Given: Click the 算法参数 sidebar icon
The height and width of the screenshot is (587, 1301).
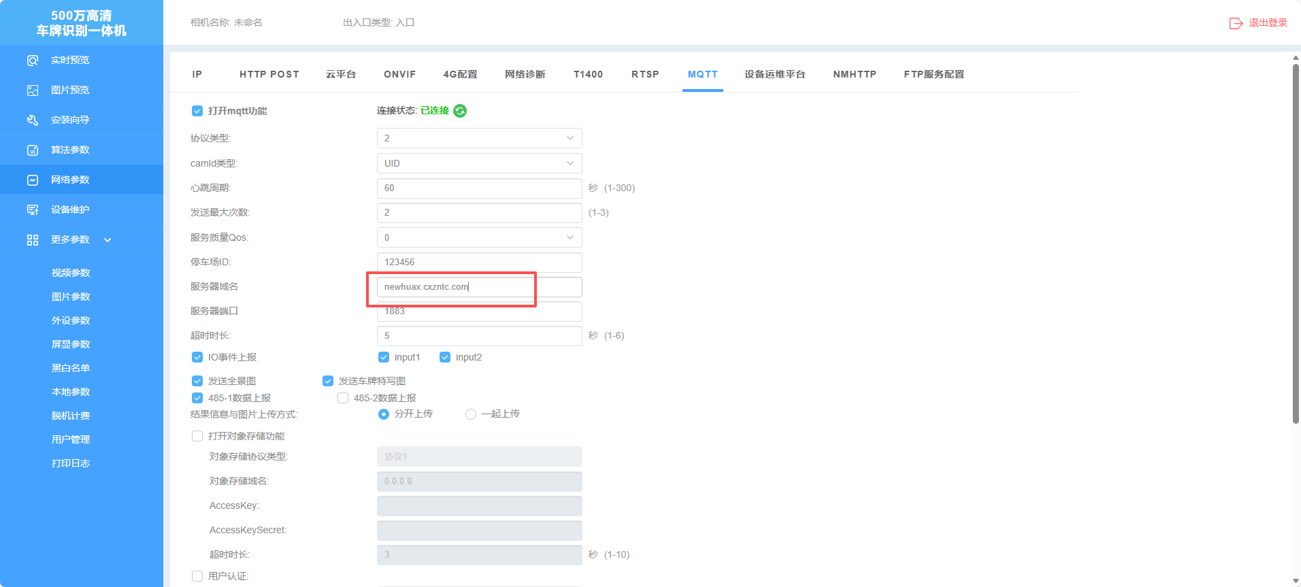Looking at the screenshot, I should (x=33, y=150).
